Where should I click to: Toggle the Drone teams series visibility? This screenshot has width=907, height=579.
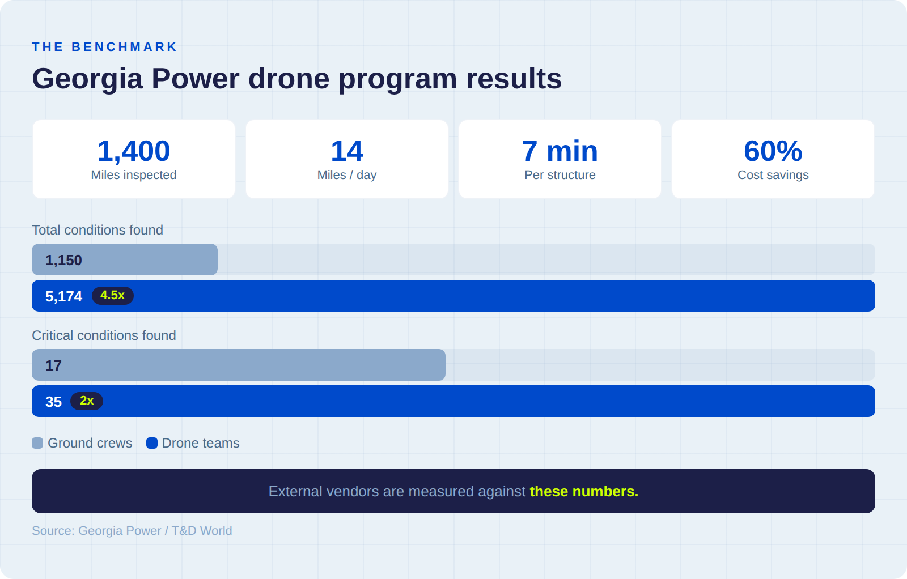(x=193, y=443)
